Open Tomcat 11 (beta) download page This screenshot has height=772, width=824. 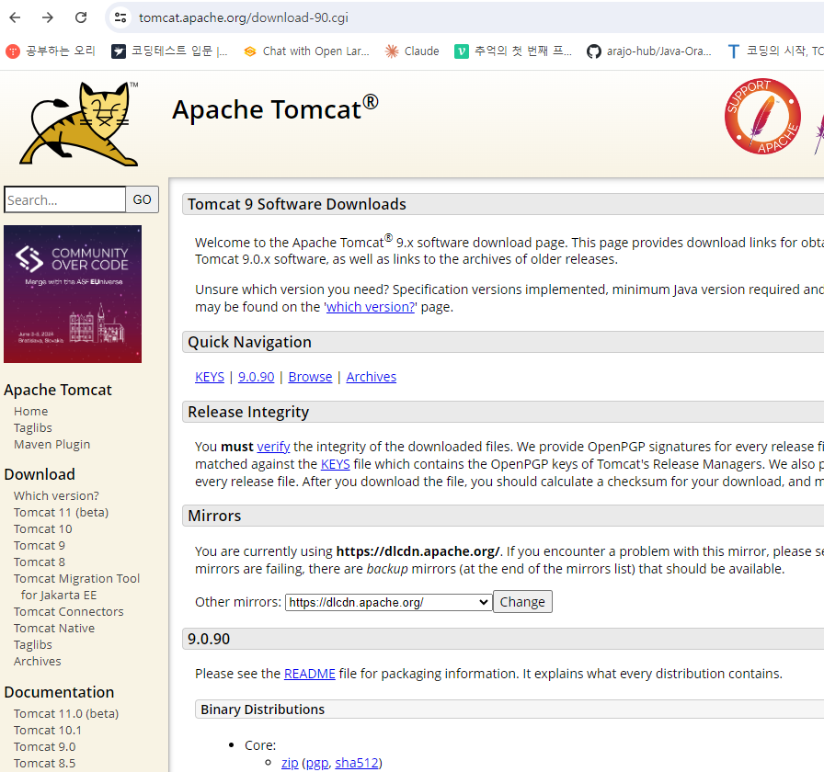coord(61,513)
